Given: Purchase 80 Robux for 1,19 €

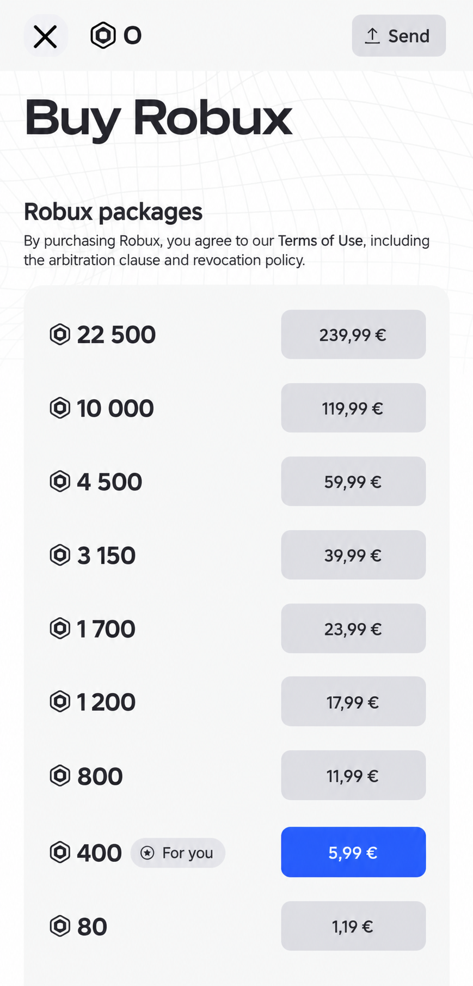Looking at the screenshot, I should [353, 926].
